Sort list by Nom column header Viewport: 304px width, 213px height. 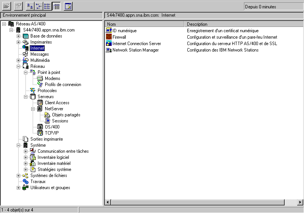(x=144, y=24)
